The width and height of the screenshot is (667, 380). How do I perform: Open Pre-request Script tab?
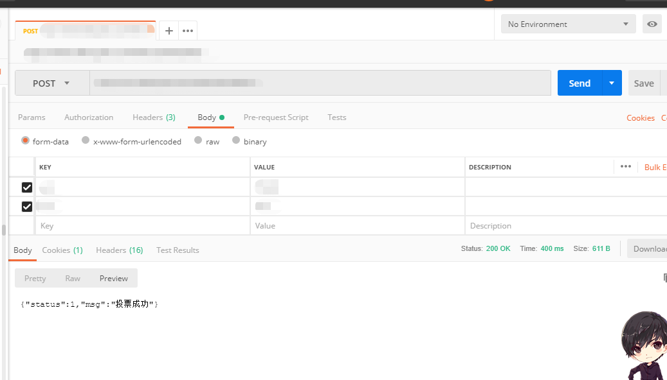[276, 117]
